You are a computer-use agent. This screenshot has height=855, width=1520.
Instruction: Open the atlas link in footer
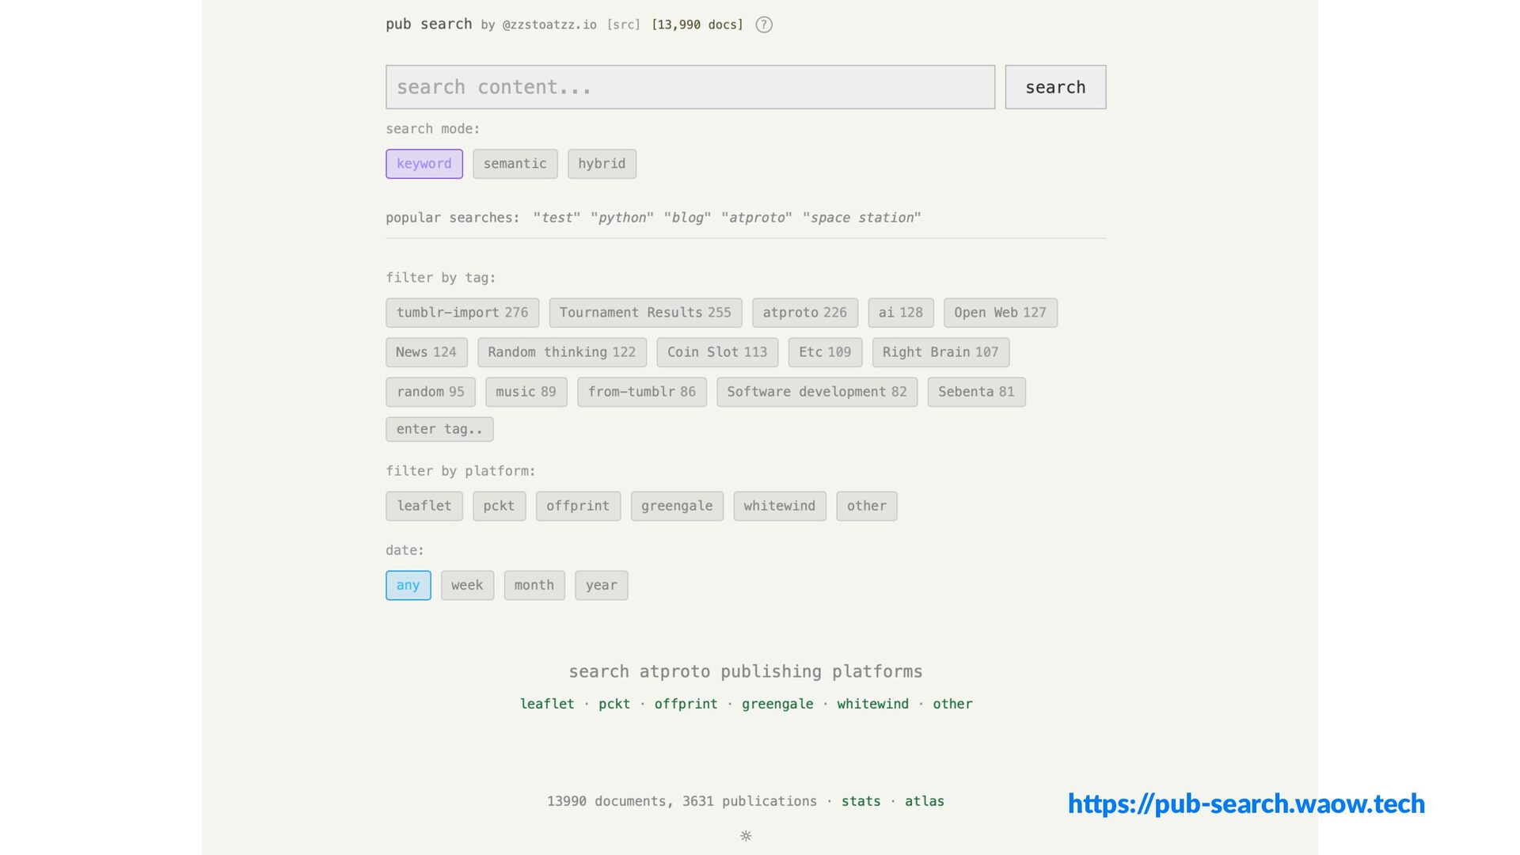[x=924, y=801]
